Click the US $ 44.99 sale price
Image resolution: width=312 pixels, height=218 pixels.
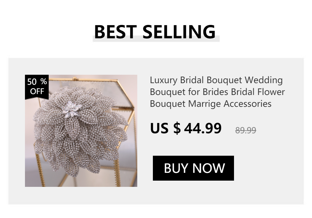186,128
